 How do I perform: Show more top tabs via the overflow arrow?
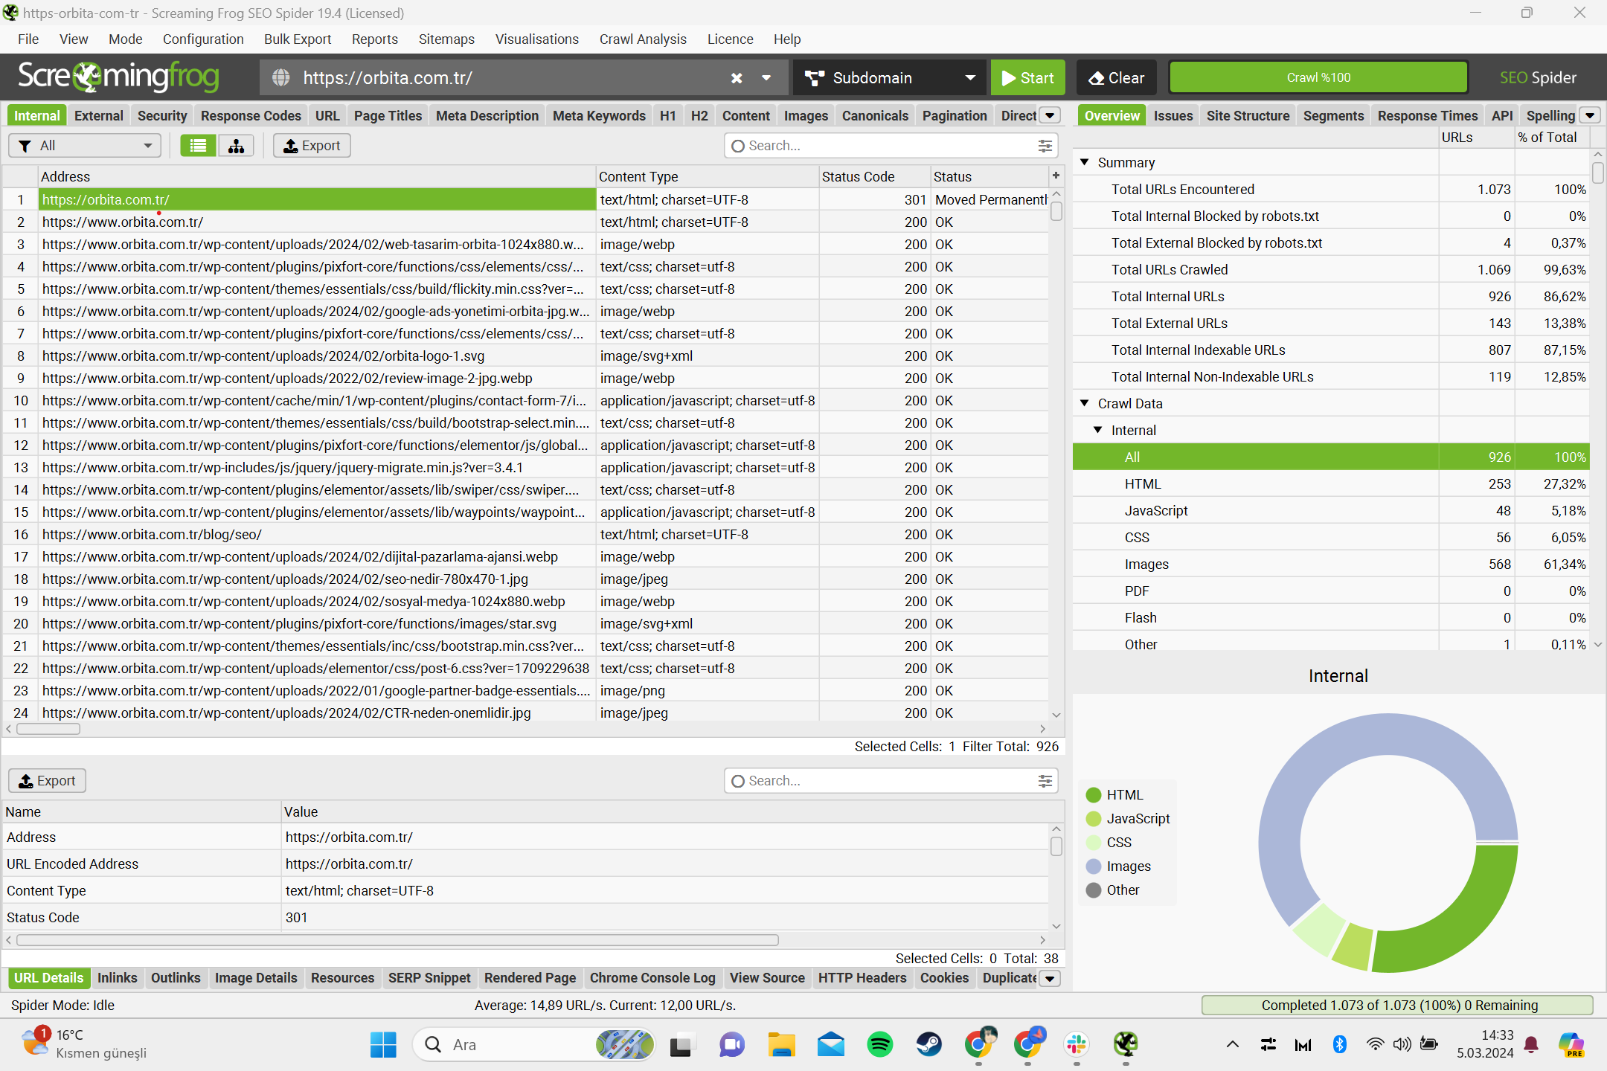1050,115
